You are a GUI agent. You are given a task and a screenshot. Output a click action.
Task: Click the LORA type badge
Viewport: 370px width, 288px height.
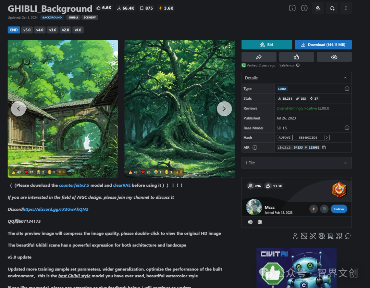(x=282, y=89)
